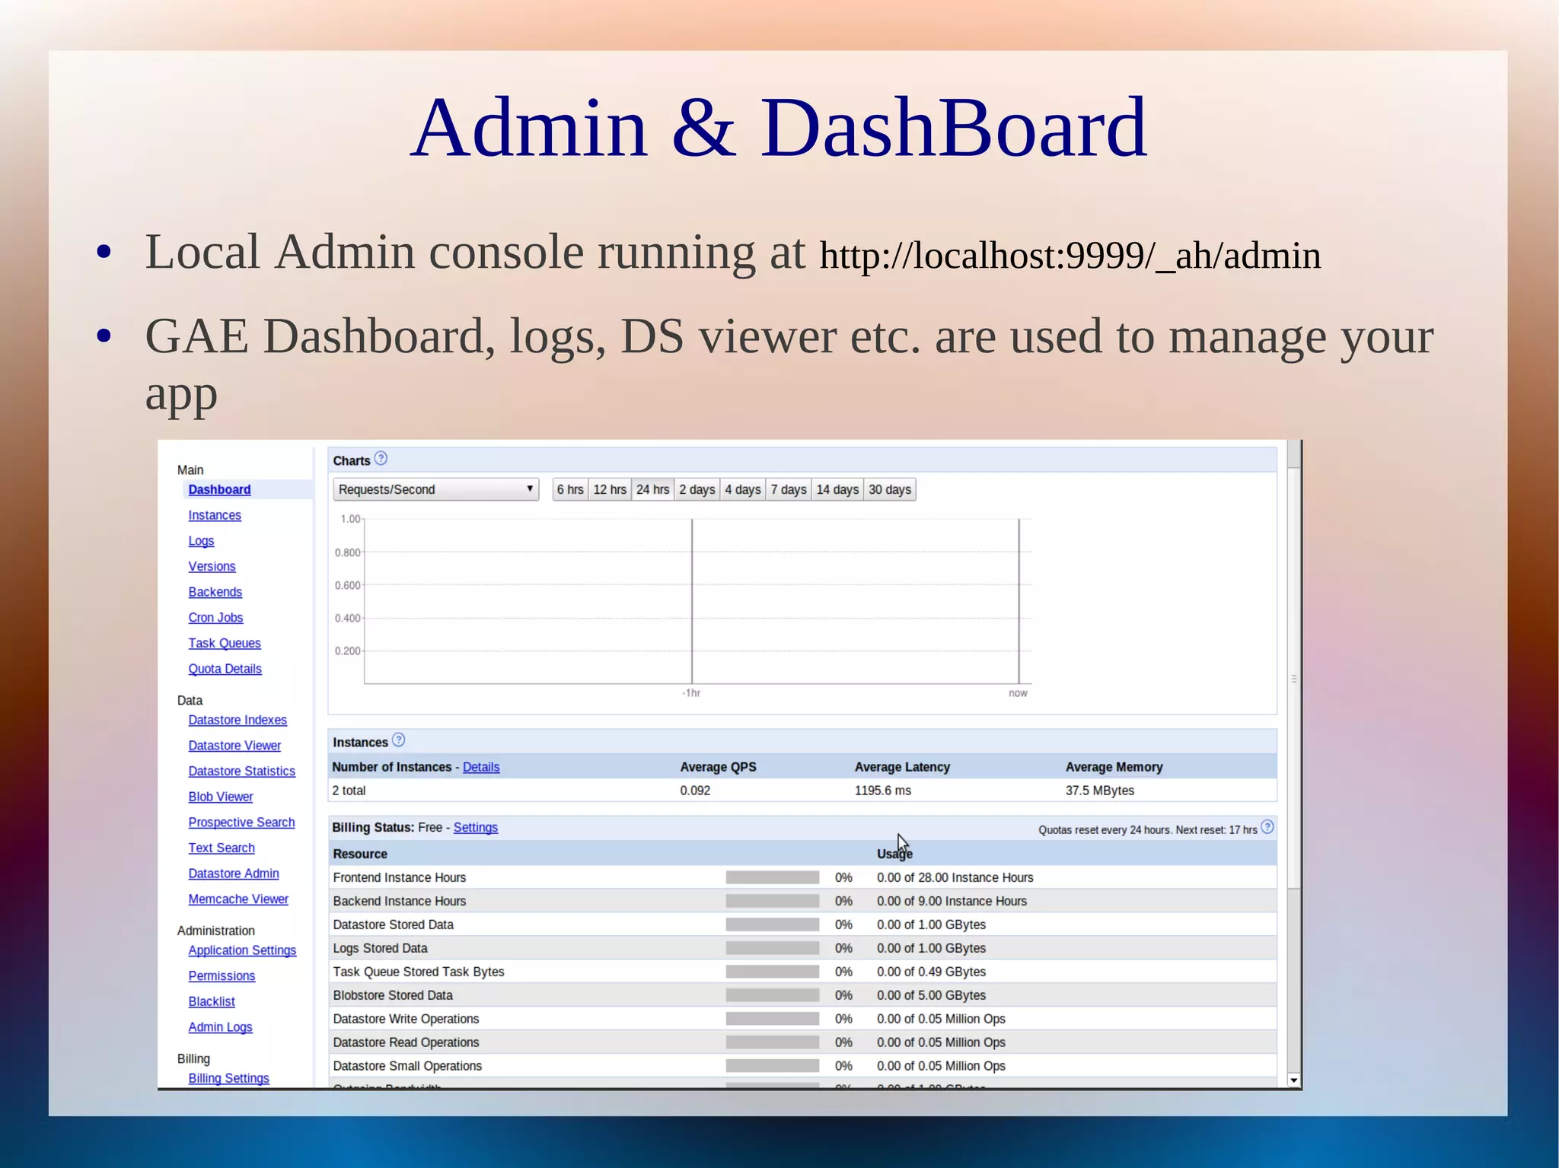Open Task Queues page

pyautogui.click(x=225, y=644)
